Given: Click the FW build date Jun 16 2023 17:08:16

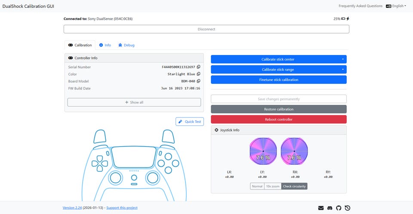Looking at the screenshot, I should [180, 89].
